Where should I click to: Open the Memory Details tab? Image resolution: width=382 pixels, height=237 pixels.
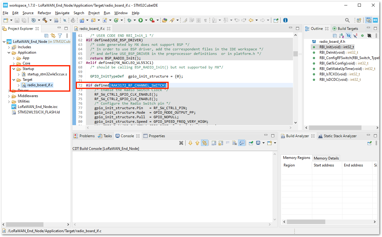(x=326, y=158)
